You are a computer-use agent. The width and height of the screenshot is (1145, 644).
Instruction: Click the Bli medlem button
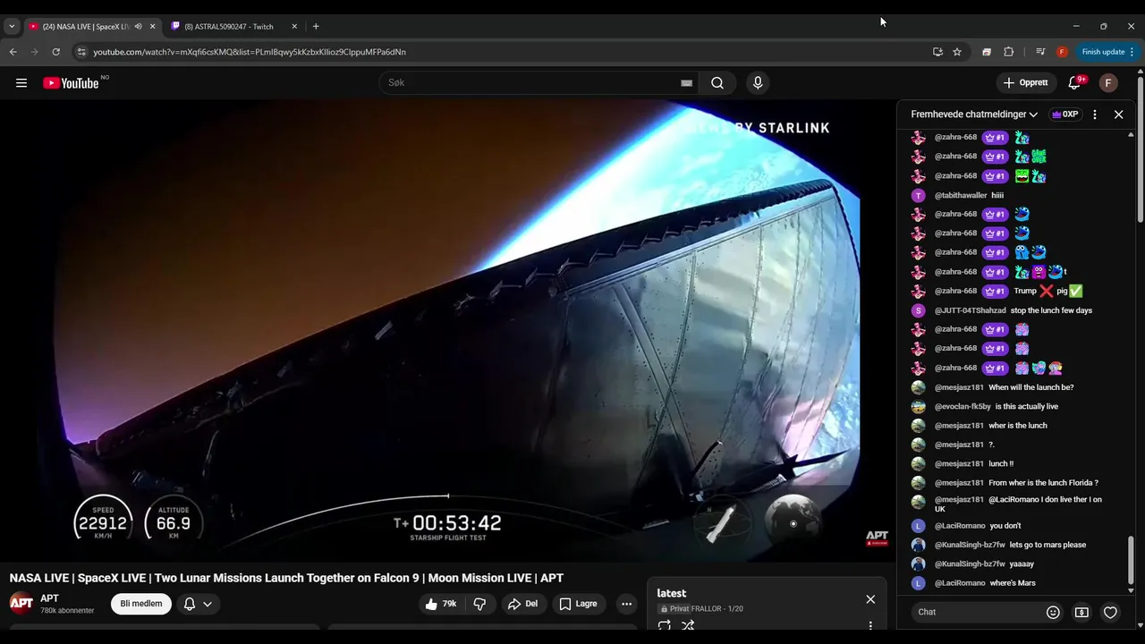click(x=141, y=604)
